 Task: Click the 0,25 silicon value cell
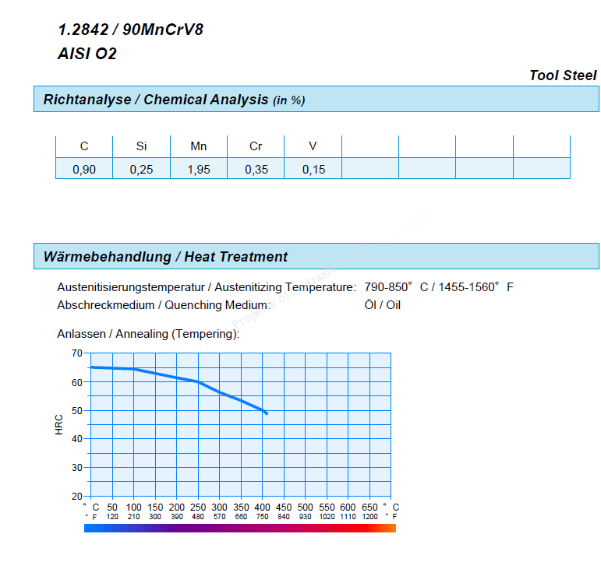[x=141, y=170]
